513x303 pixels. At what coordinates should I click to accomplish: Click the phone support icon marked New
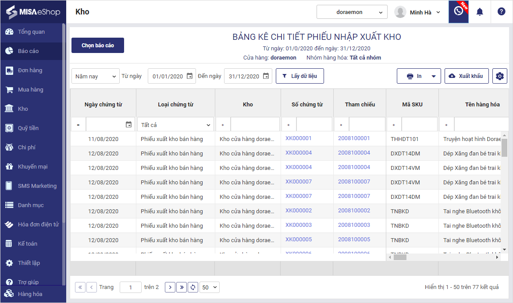pos(458,12)
